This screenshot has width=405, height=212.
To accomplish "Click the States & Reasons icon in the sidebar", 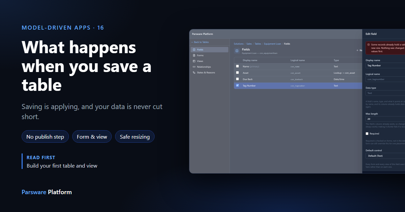I will (x=193, y=73).
